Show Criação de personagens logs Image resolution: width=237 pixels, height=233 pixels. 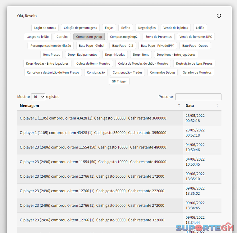[x=80, y=28]
